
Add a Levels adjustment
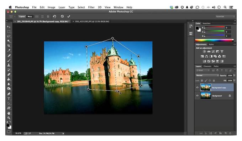tap(209, 51)
